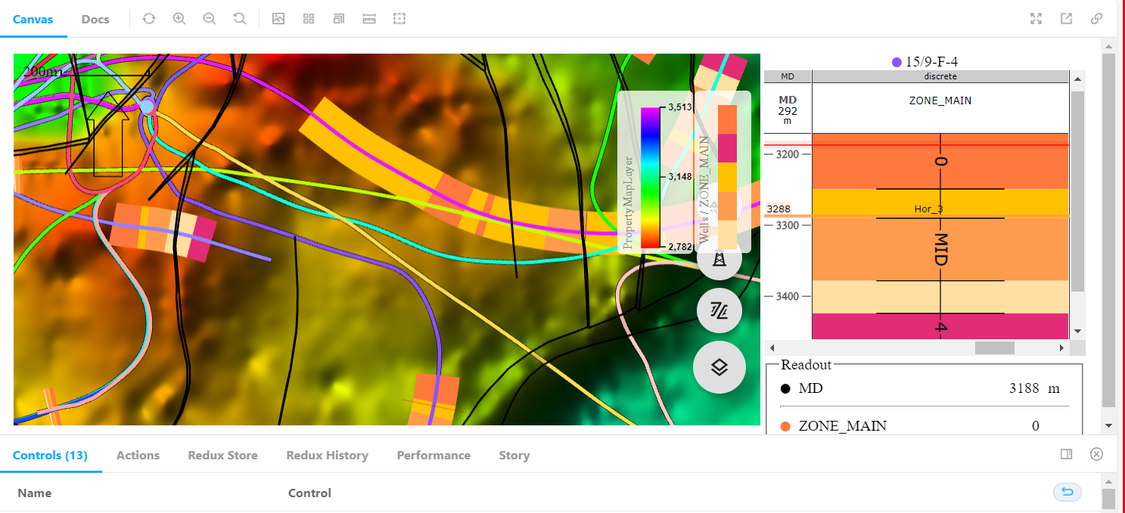
Task: Toggle fullscreen mode in the top right corner
Action: (1036, 18)
